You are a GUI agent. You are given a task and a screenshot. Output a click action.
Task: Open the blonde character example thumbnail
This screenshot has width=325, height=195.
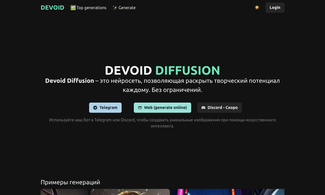(130, 192)
